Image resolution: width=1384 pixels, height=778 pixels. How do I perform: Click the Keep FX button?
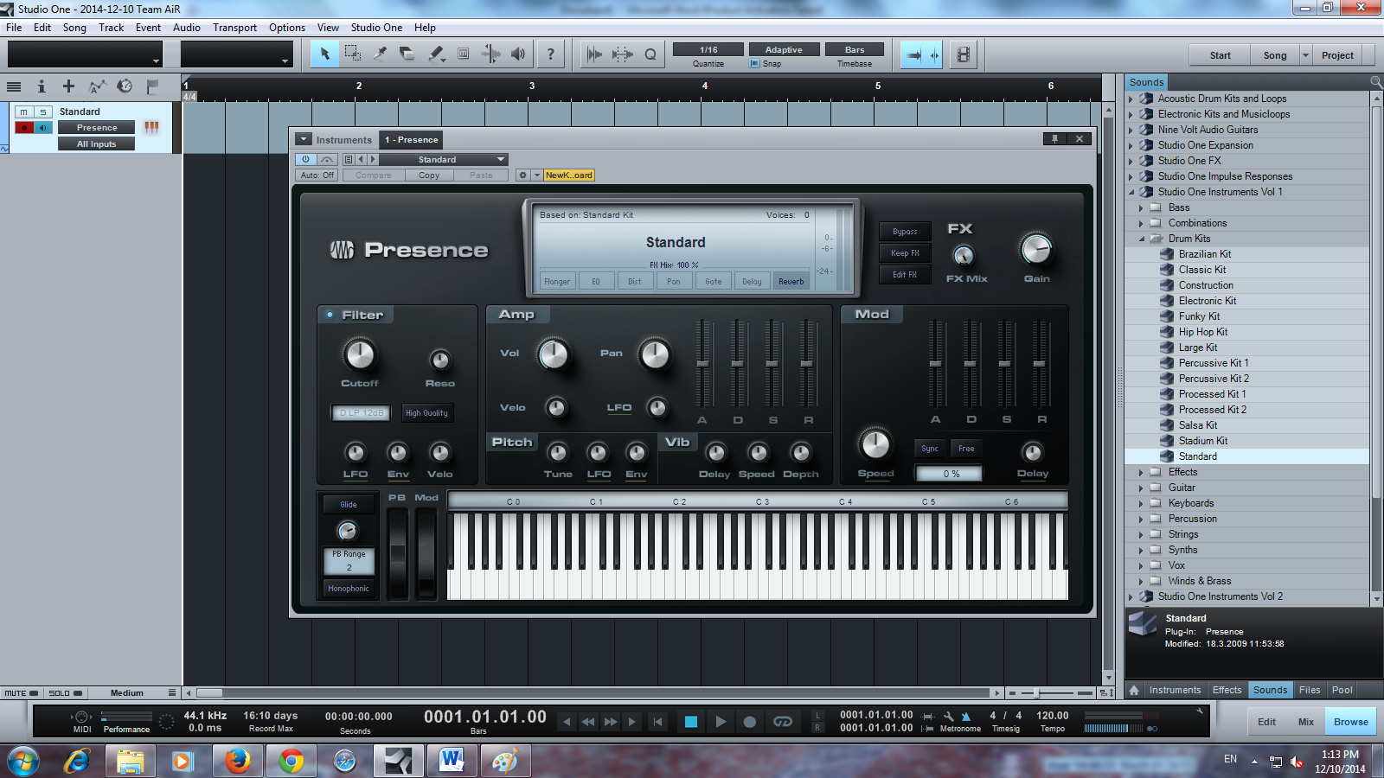905,252
